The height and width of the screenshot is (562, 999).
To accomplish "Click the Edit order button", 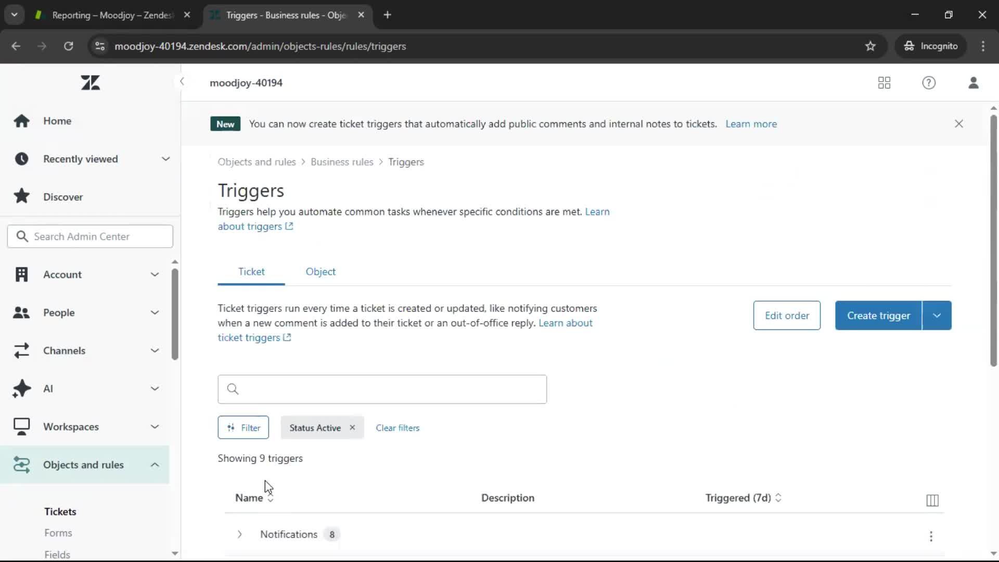I will click(787, 315).
